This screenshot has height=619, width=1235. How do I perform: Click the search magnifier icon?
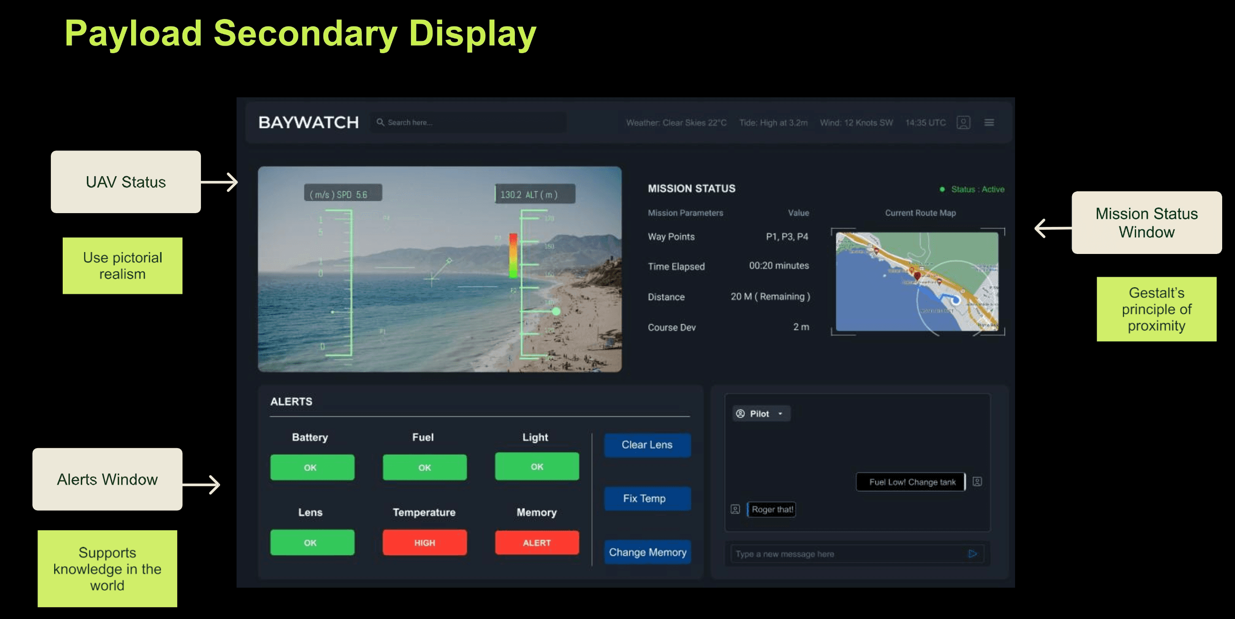(380, 122)
